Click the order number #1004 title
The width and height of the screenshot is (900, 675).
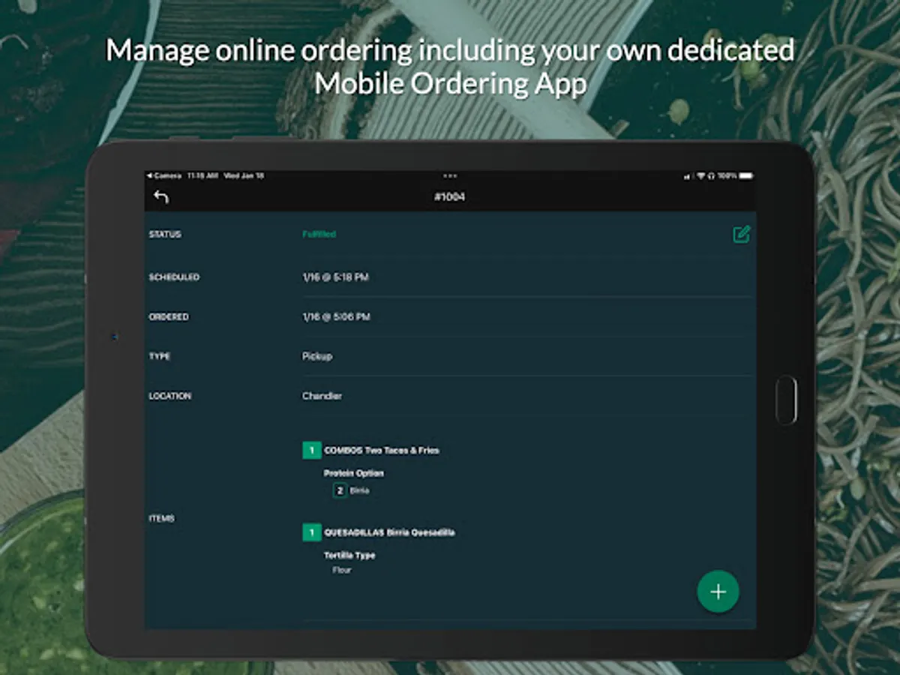point(450,197)
